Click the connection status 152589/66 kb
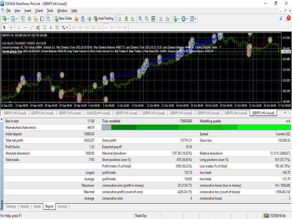 (x=275, y=216)
